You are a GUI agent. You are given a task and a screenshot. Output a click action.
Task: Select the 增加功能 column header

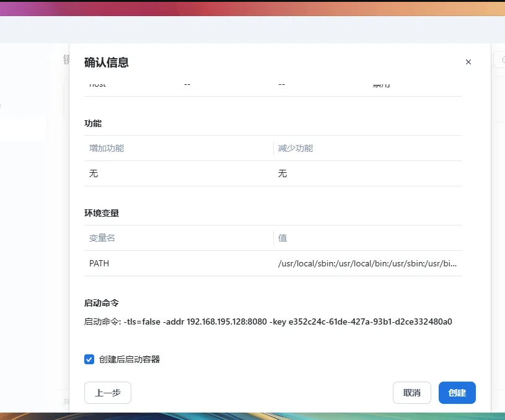tap(107, 148)
